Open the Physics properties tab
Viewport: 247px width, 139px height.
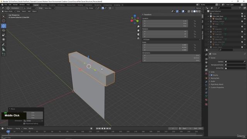click(206, 89)
